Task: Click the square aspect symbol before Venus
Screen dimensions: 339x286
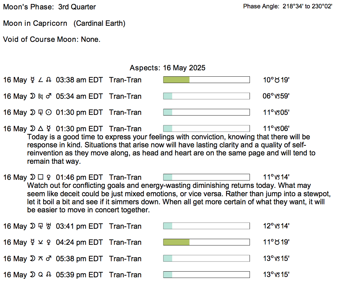Action: click(x=41, y=177)
